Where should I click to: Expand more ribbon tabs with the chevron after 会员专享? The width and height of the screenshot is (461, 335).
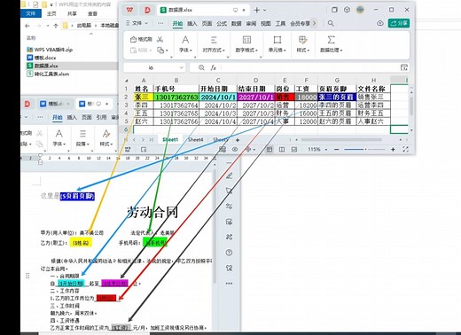[314, 23]
